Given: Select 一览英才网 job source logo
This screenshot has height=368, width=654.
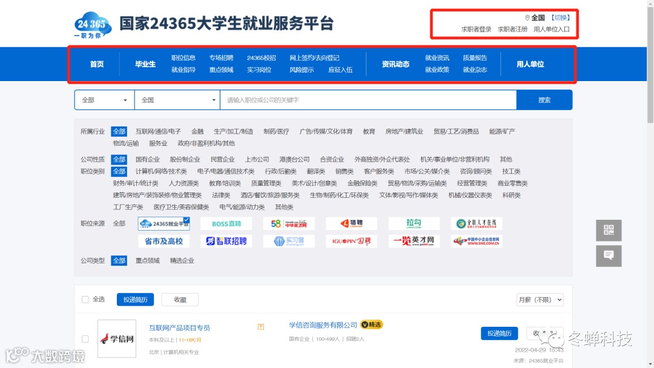Looking at the screenshot, I should [414, 241].
